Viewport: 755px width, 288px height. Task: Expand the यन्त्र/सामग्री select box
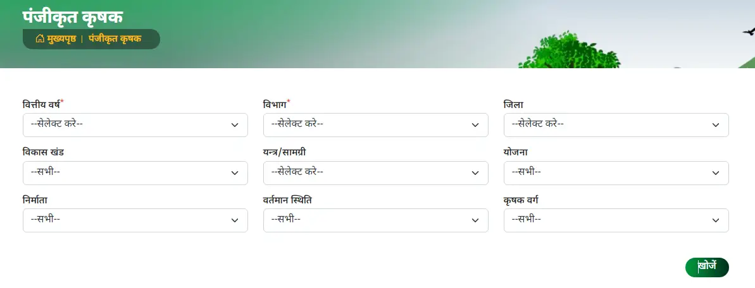375,173
